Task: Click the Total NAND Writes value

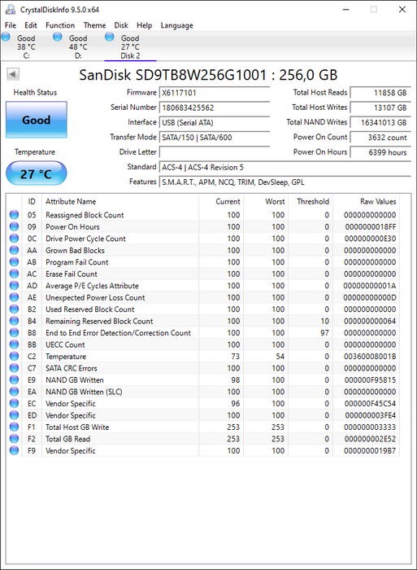Action: [x=380, y=122]
